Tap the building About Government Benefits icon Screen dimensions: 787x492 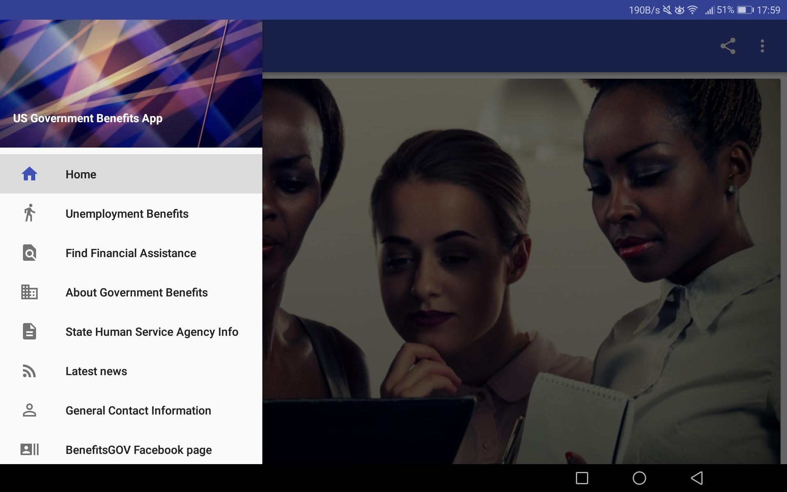[x=30, y=292]
